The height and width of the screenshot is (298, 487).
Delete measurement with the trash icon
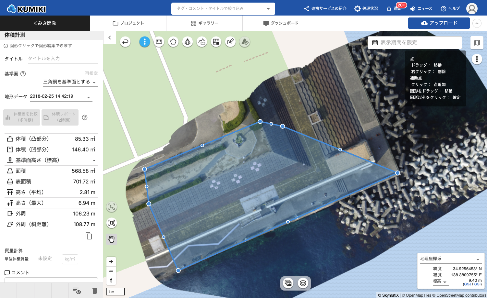(x=95, y=291)
